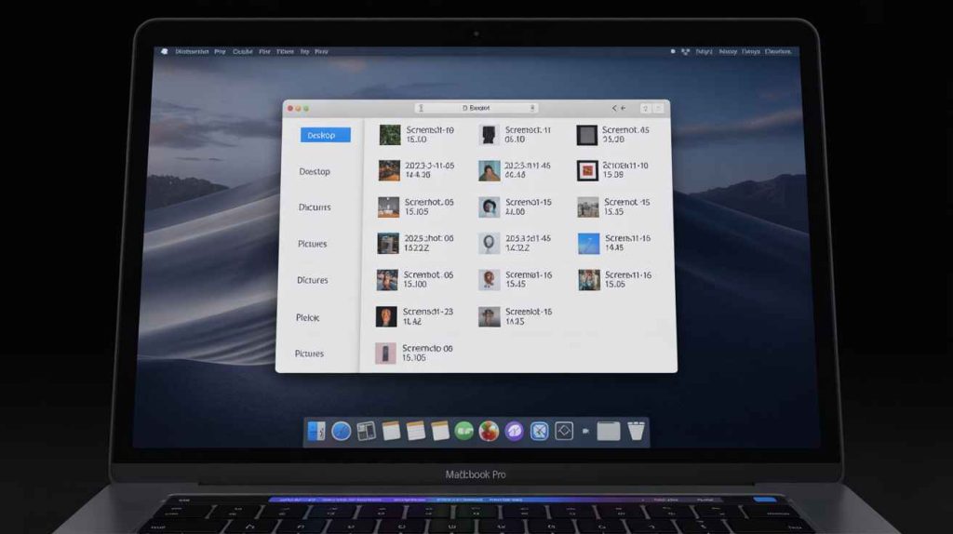Click stepper arrows beside the window title
The image size is (953, 534).
[x=532, y=108]
